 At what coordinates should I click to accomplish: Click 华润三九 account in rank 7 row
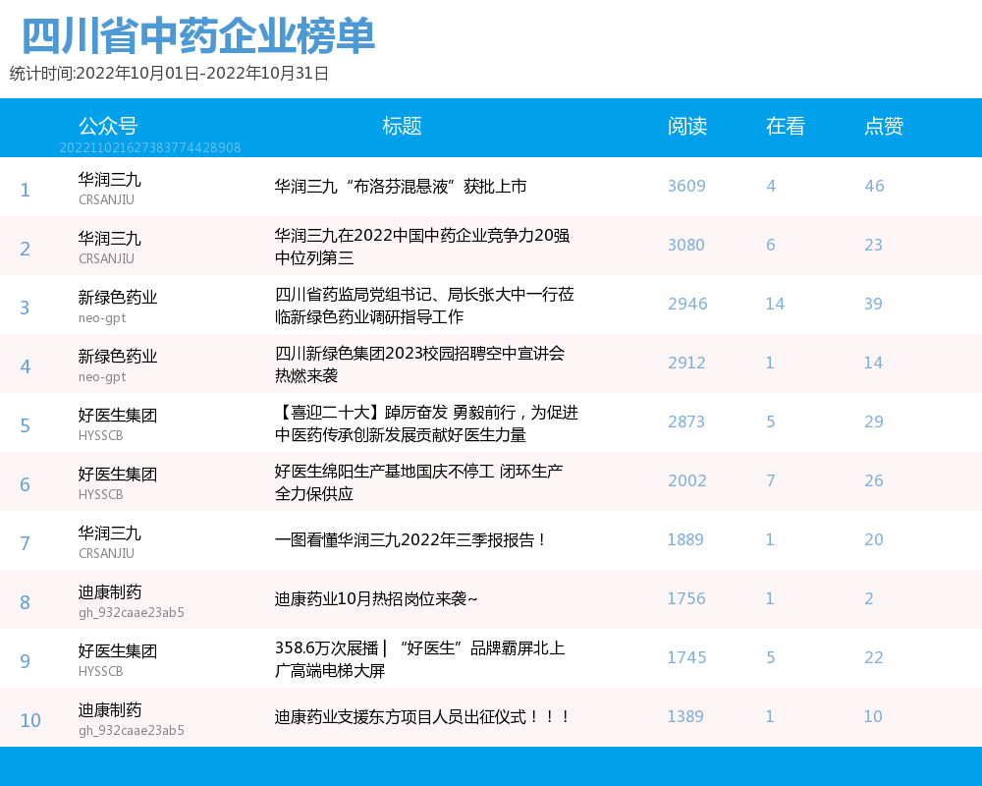click(x=110, y=533)
